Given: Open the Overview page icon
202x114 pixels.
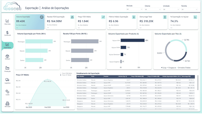Looking at the screenshot, I should coord(7,21).
